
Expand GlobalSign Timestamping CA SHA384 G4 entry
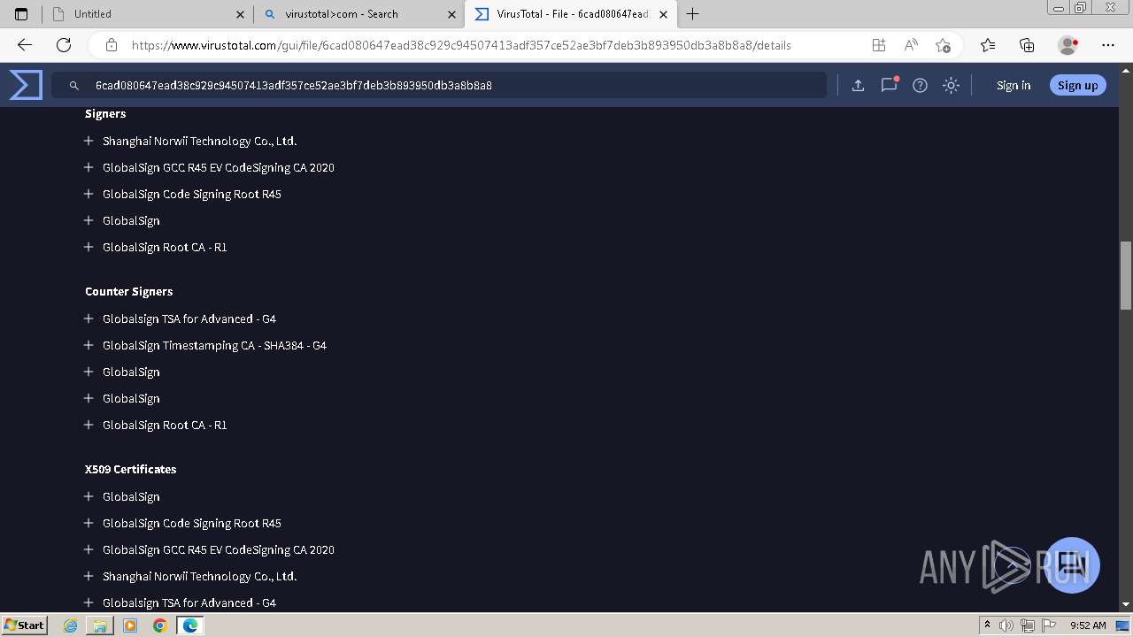89,345
